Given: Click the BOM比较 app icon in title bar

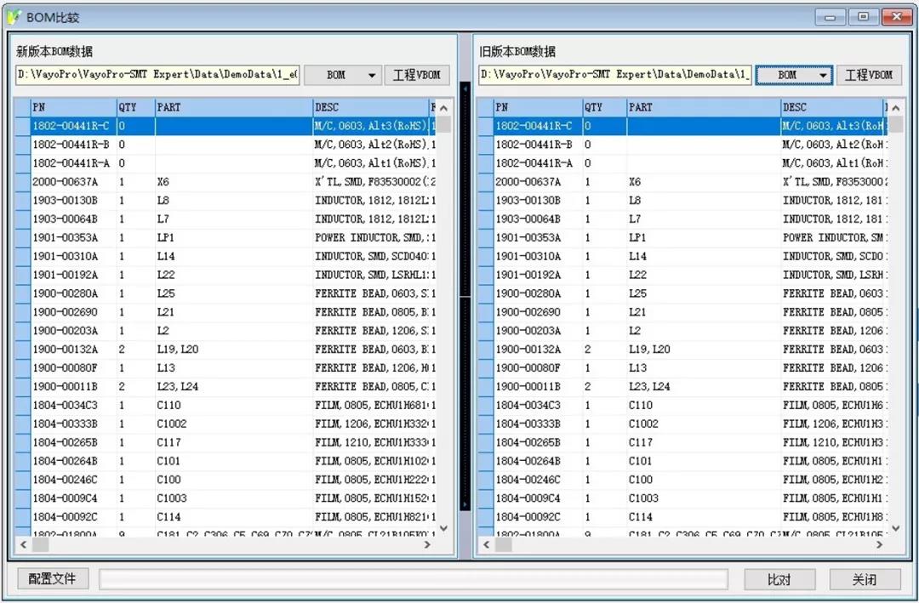Looking at the screenshot, I should click(x=14, y=16).
